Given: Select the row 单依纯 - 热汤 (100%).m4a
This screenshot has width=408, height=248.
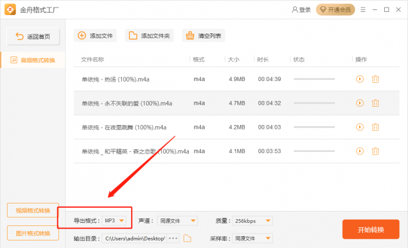Looking at the screenshot, I should click(x=236, y=79).
